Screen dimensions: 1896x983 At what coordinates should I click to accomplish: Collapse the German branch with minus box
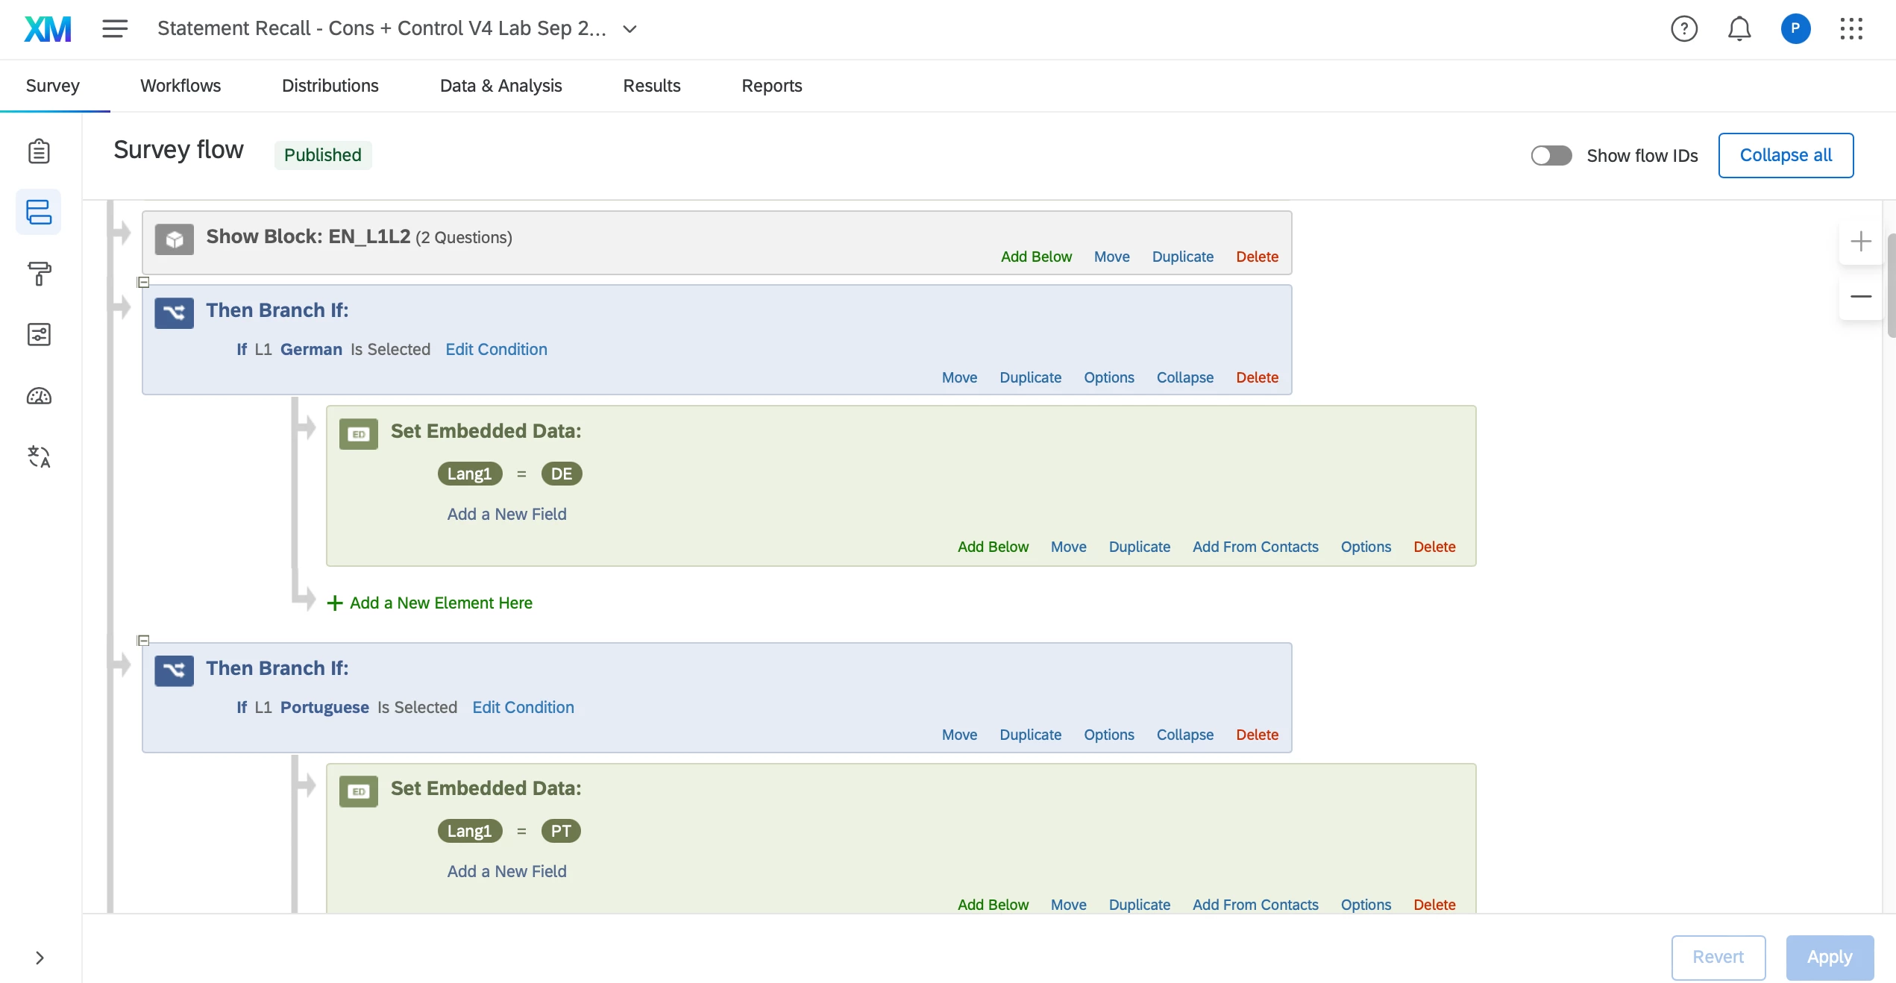tap(144, 283)
